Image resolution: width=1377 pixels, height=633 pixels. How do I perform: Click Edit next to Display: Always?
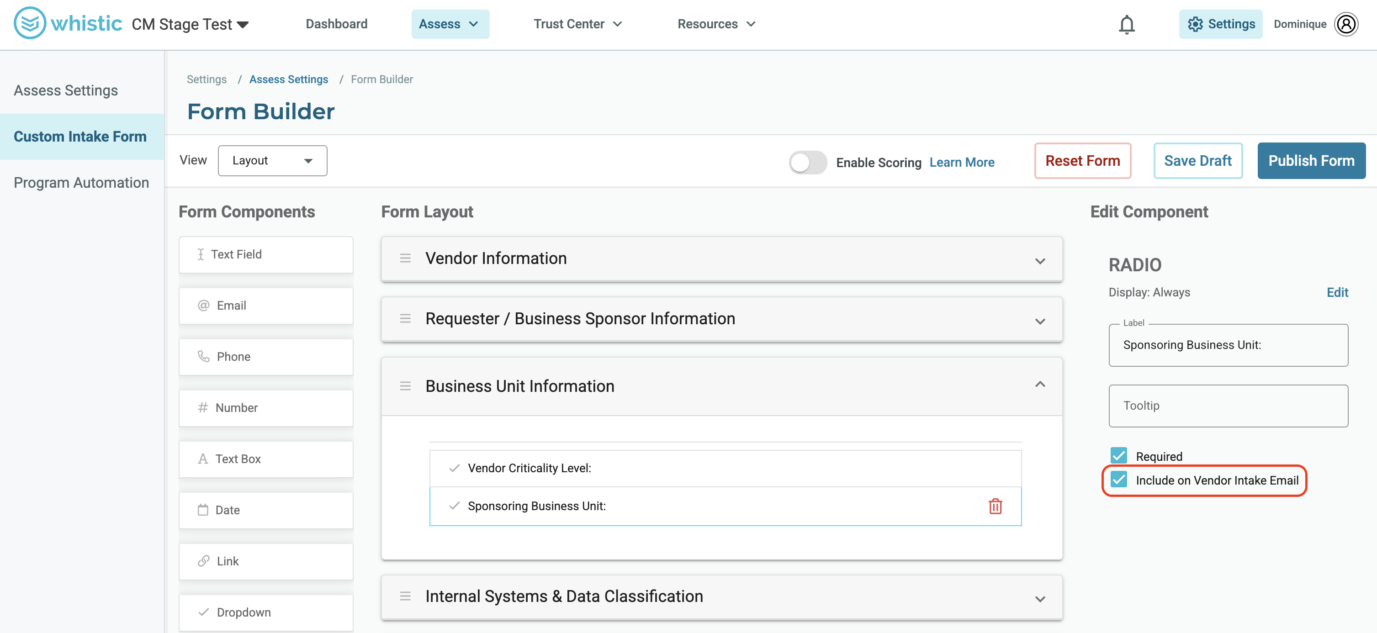click(x=1337, y=292)
